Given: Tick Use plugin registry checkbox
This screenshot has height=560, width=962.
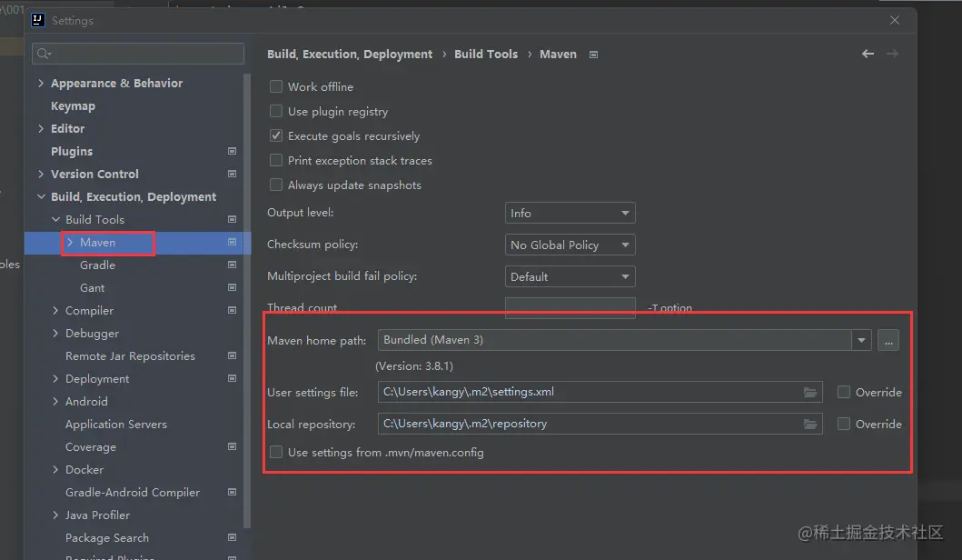Looking at the screenshot, I should 276,111.
